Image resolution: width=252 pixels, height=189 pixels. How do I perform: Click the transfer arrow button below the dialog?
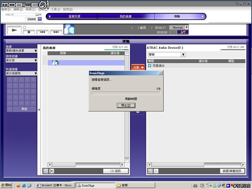[138, 112]
